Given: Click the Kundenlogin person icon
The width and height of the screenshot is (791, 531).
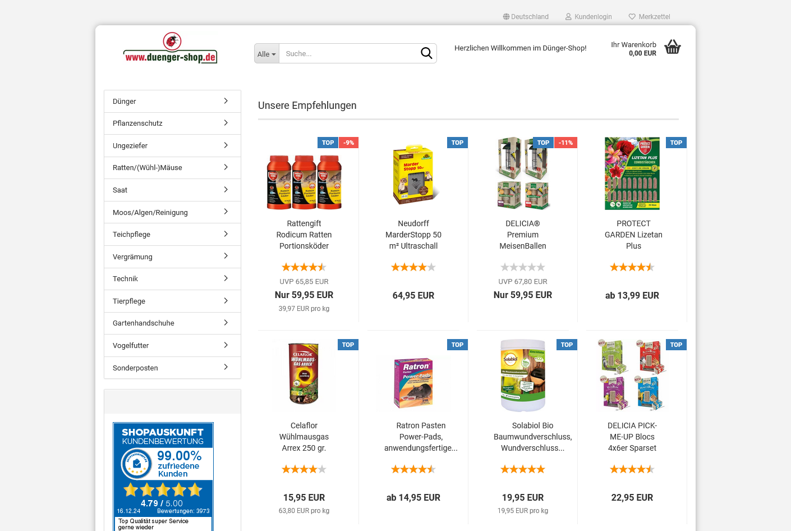Looking at the screenshot, I should (x=568, y=17).
